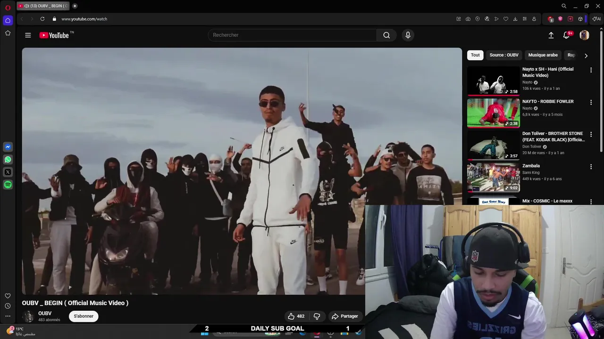The width and height of the screenshot is (604, 339).
Task: Open the translate page icon
Action: point(487,19)
